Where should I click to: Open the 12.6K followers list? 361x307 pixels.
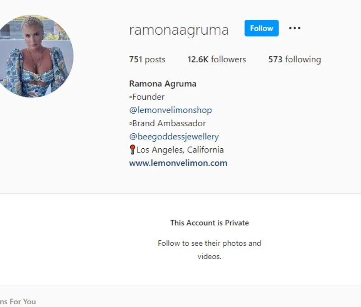217,60
